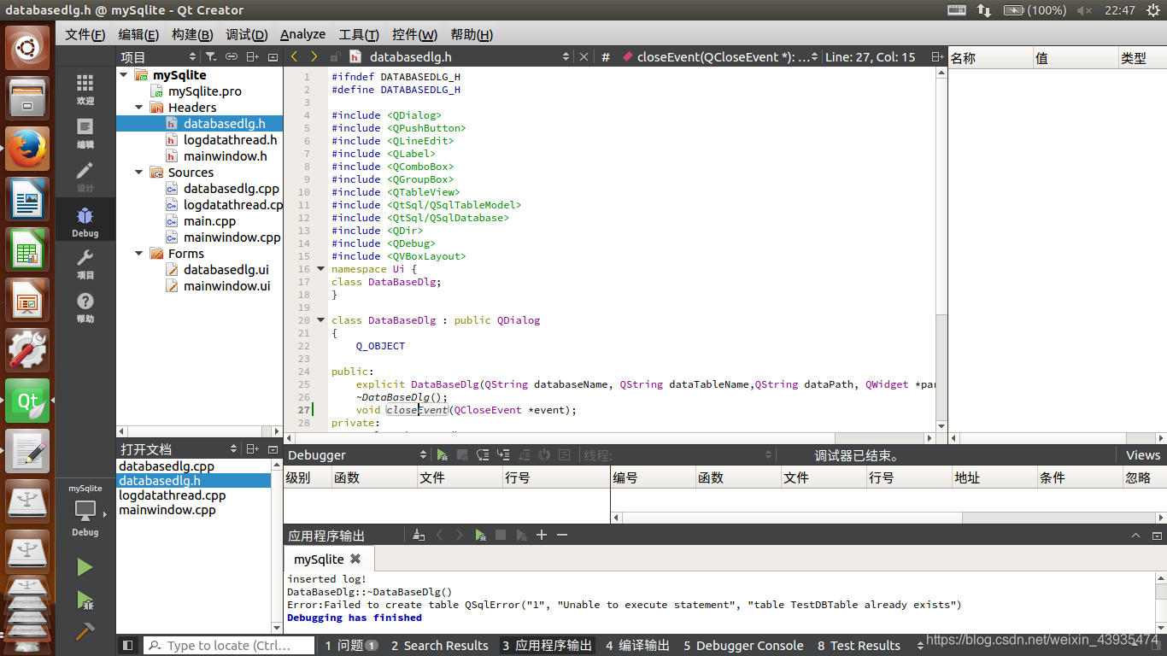Open the 文件 menu
The height and width of the screenshot is (656, 1167).
pos(85,34)
